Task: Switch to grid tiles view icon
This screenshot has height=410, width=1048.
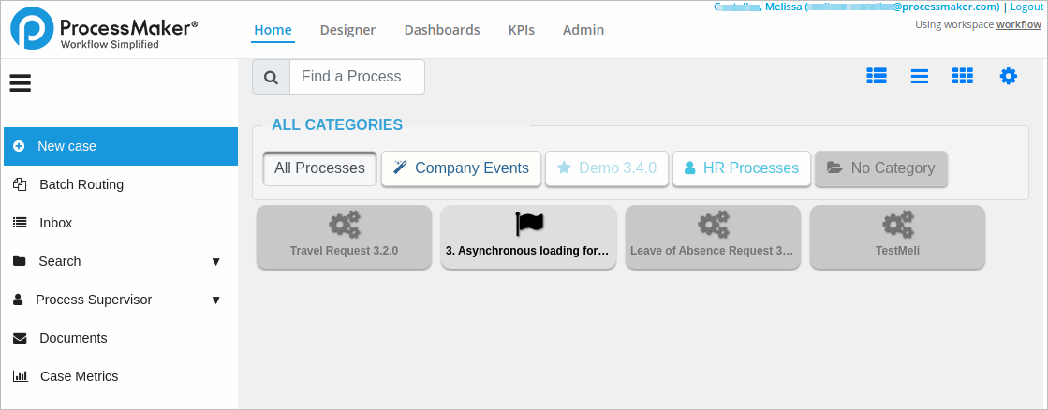Action: (x=963, y=77)
